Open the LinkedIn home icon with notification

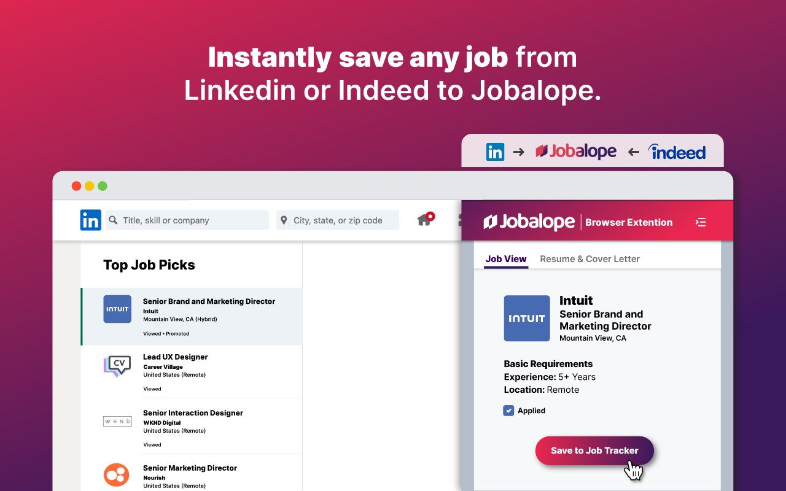pos(424,219)
